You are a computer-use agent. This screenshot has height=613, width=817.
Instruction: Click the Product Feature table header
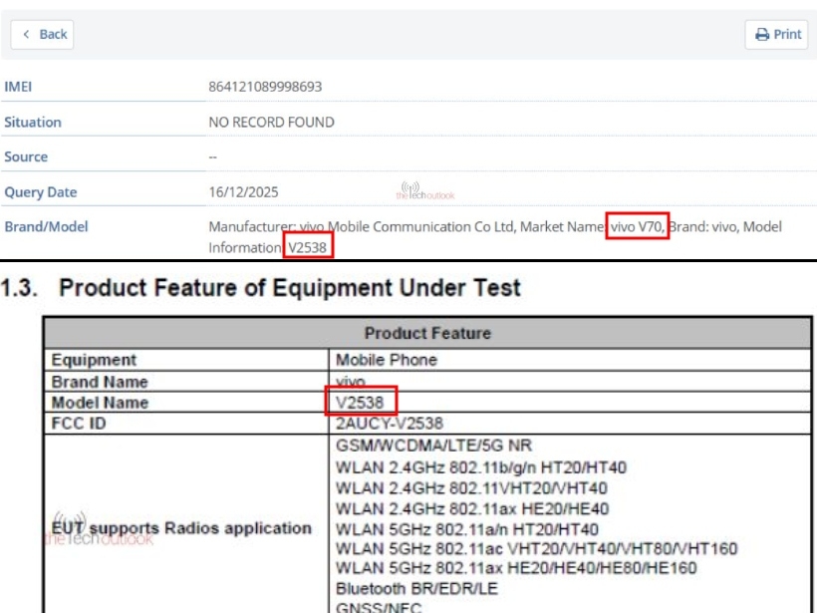point(426,333)
